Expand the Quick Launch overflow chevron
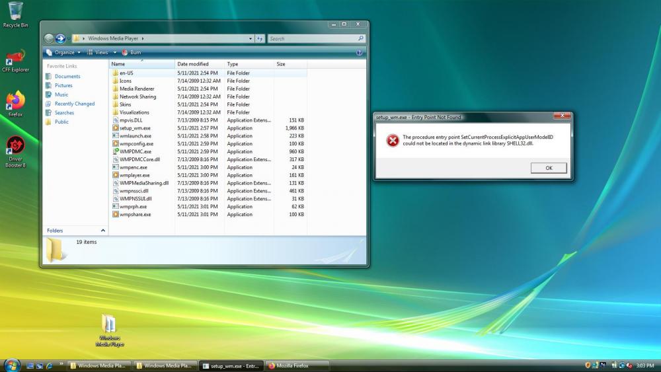661x372 pixels. pos(61,363)
